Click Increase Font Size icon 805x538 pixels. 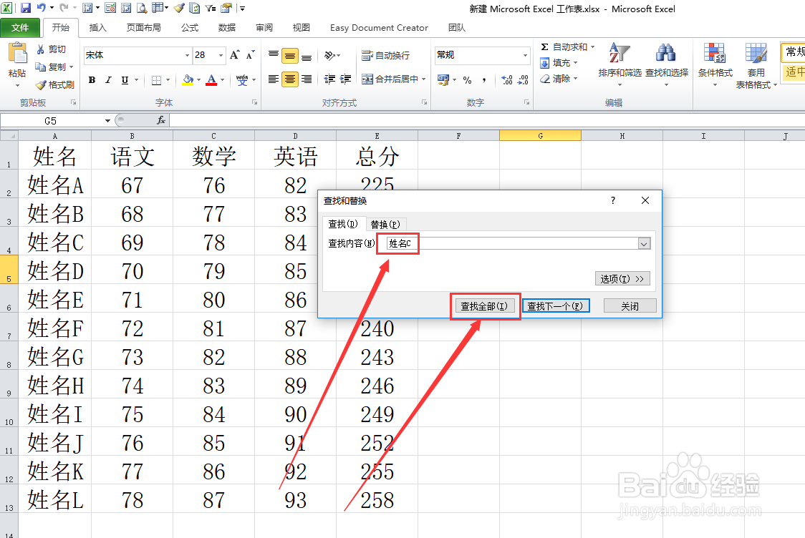tap(235, 55)
